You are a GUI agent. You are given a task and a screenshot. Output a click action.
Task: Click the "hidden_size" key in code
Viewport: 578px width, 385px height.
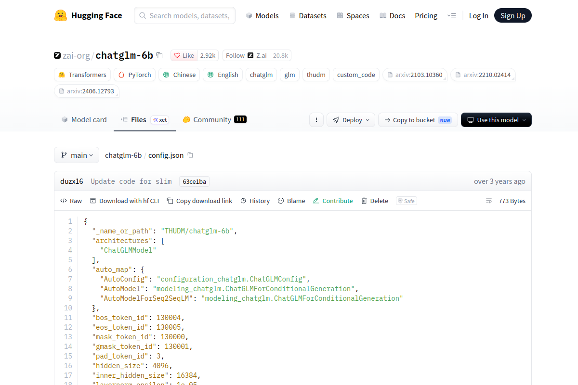[118, 366]
